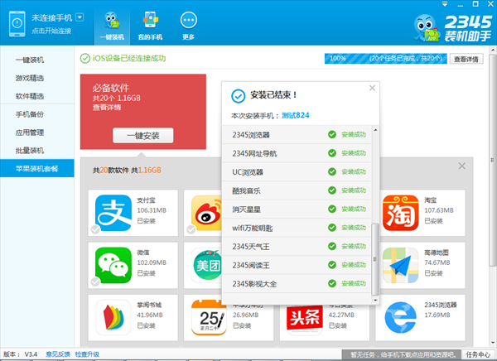Click the 意见反馈 link

pyautogui.click(x=58, y=354)
